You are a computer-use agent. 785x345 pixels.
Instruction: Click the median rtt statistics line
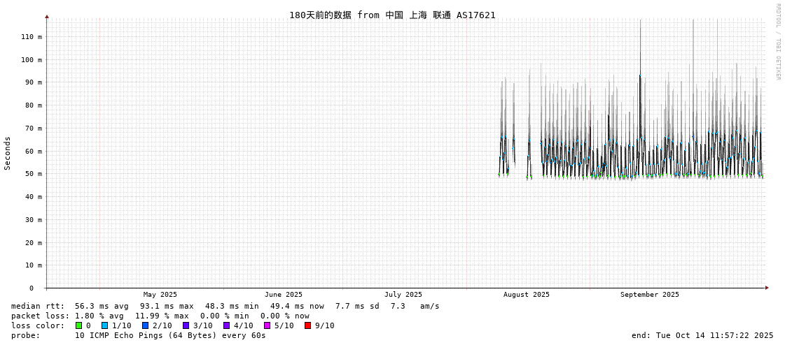pyautogui.click(x=225, y=306)
